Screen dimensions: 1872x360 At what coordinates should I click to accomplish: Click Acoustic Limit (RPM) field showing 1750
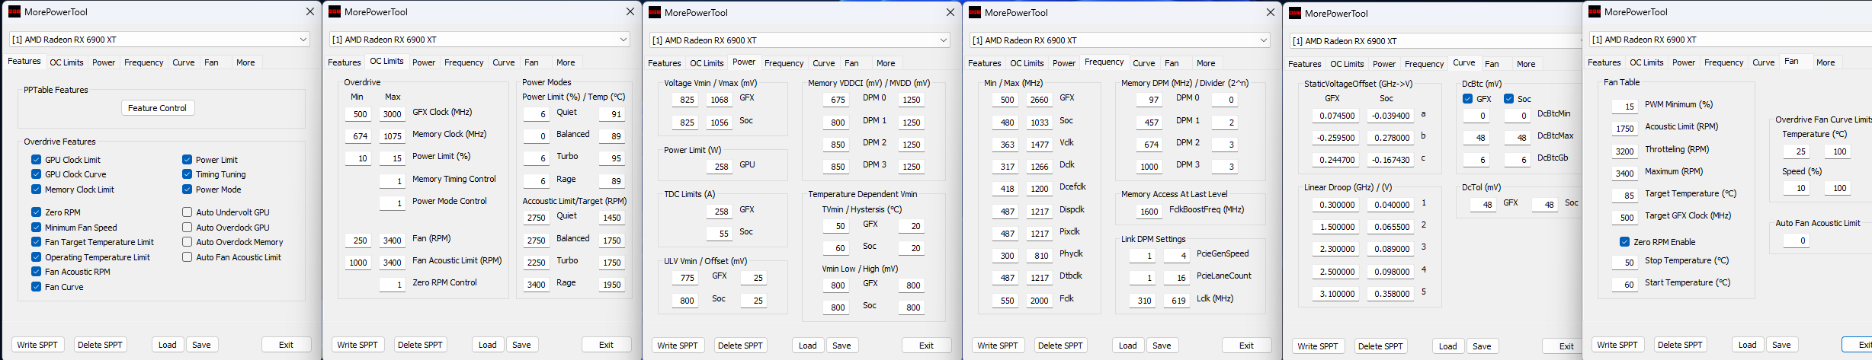point(1625,129)
